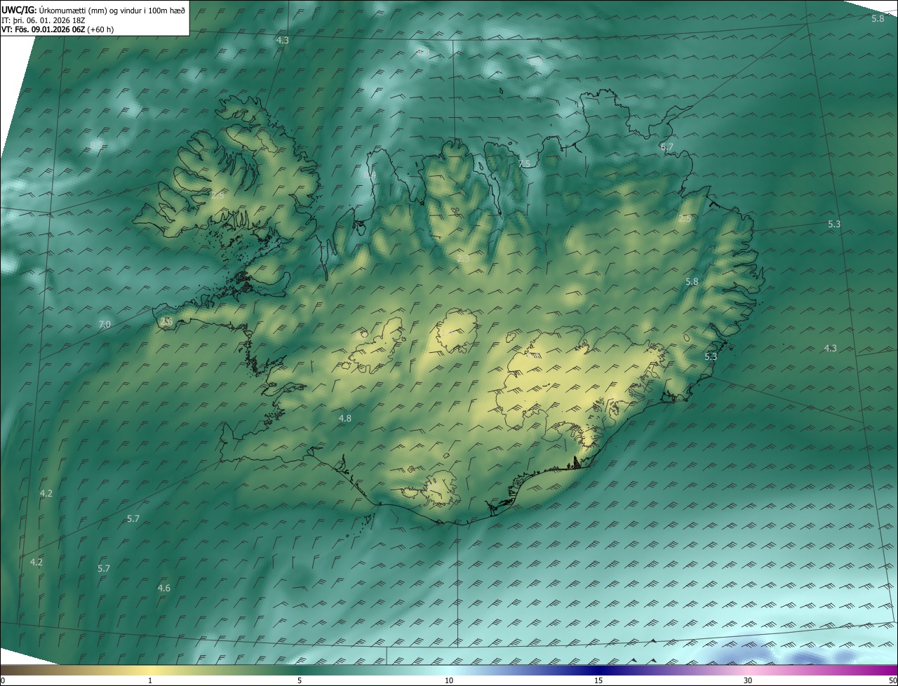Click the '4.8' value label on the map
898x686 pixels.
345,418
